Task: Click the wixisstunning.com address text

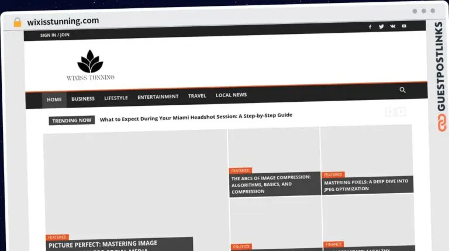Action: (x=63, y=21)
